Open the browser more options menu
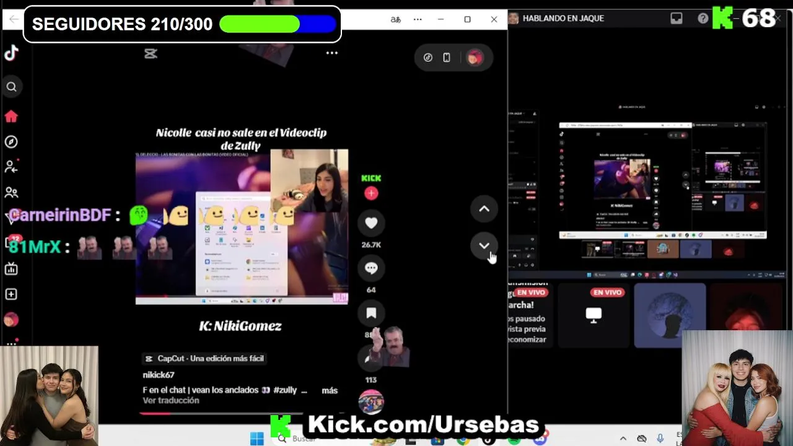 [418, 19]
